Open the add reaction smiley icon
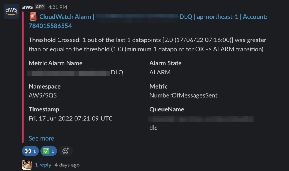 [x=65, y=151]
